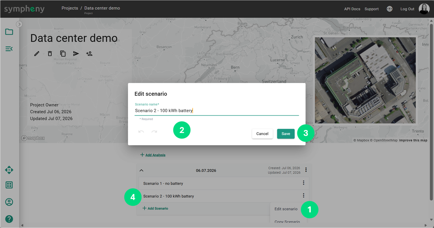The image size is (434, 228).
Task: Open the help question mark icon
Action: click(9, 219)
